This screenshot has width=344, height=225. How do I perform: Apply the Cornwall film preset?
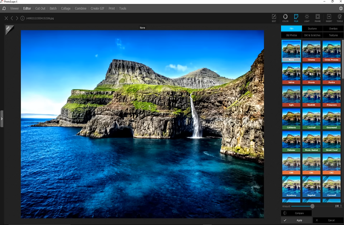coord(331,187)
